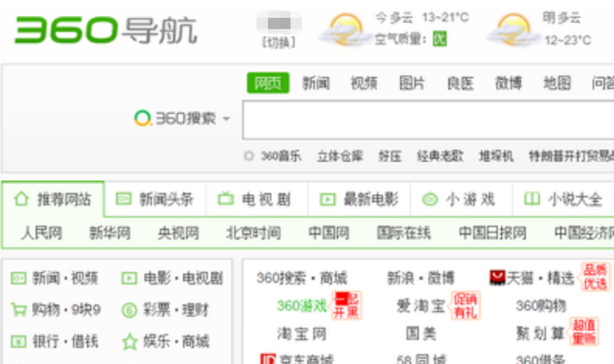
Task: Click tomorrow's cloudy weather icon
Action: point(513,30)
